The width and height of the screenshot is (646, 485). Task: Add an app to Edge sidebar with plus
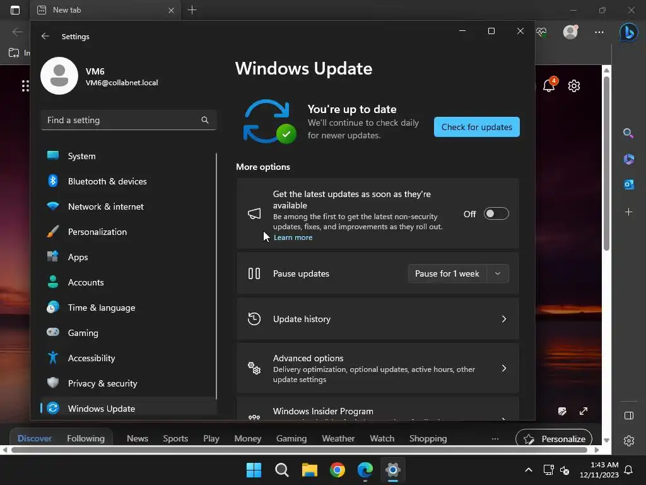[x=629, y=212]
